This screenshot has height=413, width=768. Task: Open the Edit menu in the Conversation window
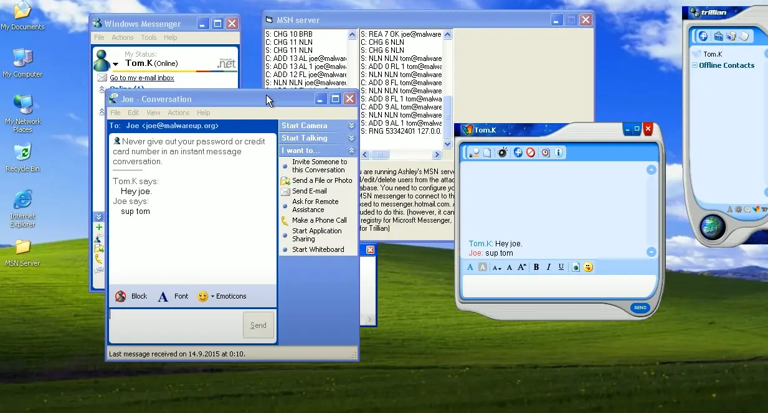click(x=133, y=113)
